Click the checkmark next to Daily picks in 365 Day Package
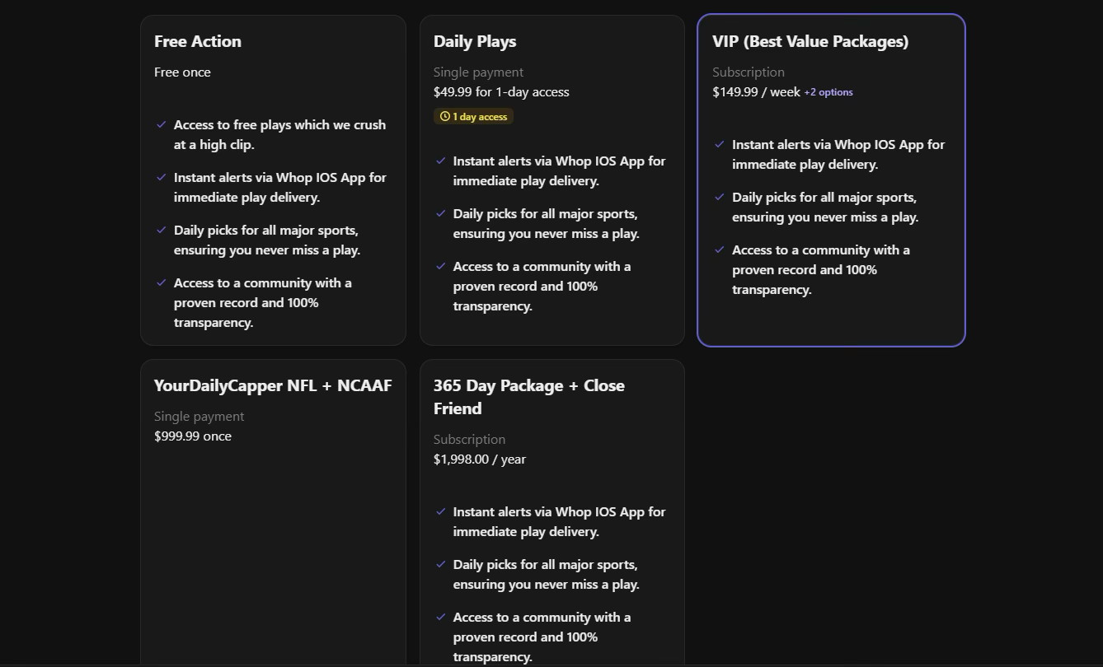Viewport: 1103px width, 667px height. click(x=440, y=564)
